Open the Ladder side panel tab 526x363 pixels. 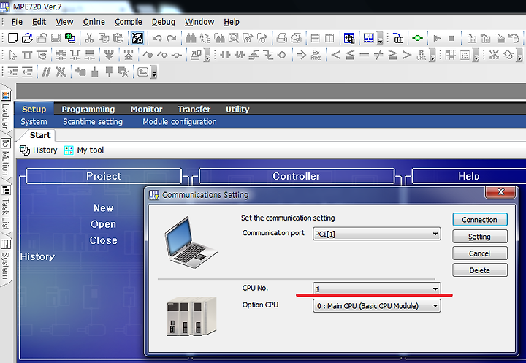pyautogui.click(x=6, y=110)
